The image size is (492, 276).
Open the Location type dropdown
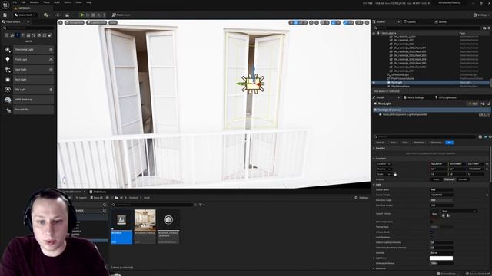(x=384, y=164)
